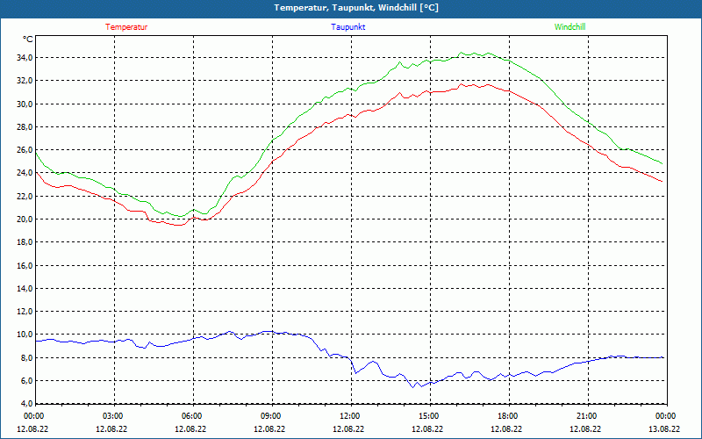Screen dimensions: 702x439
Task: Click the chart title Temperatur, Taupunkt, Windchill
Action: point(356,8)
